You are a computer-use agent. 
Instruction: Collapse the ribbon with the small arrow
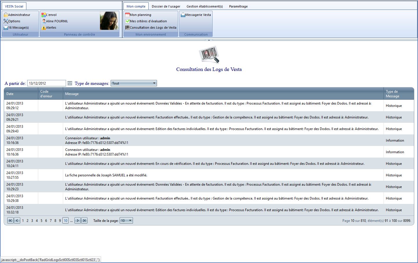(209, 40)
